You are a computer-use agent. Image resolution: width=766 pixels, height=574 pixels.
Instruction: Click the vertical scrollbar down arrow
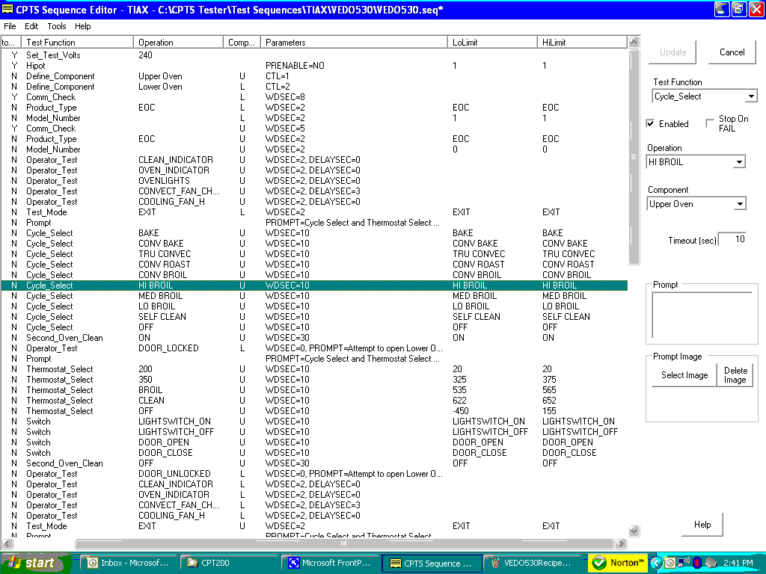pyautogui.click(x=634, y=531)
